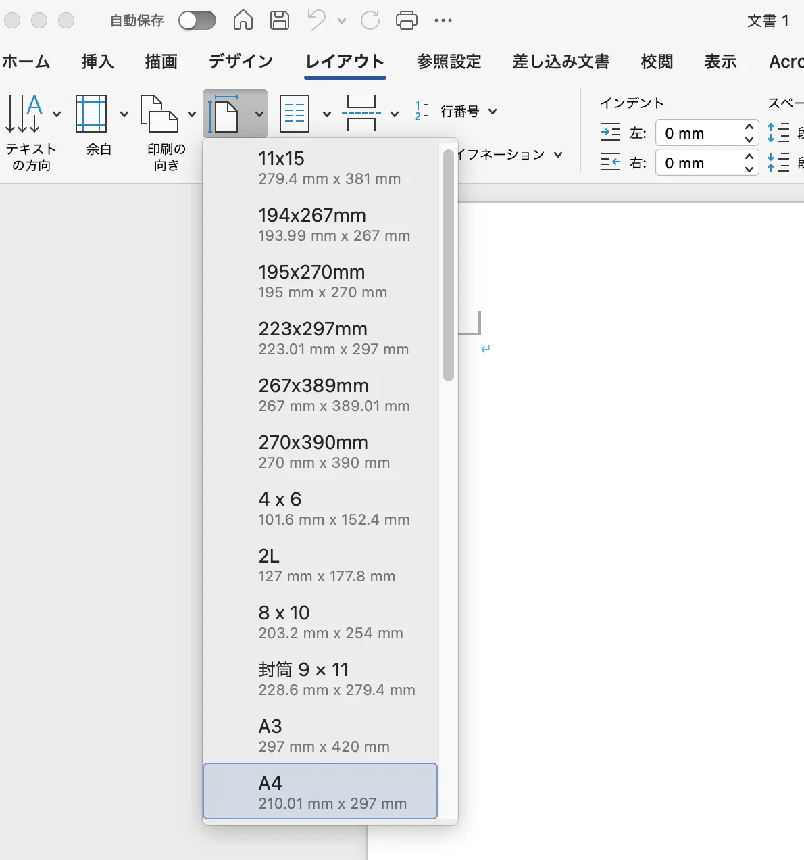
Task: Click the Print icon
Action: (407, 20)
